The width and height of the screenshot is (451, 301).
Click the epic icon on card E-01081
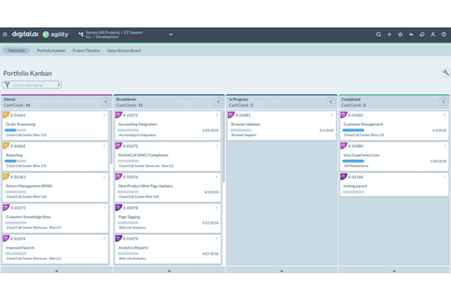point(231,115)
